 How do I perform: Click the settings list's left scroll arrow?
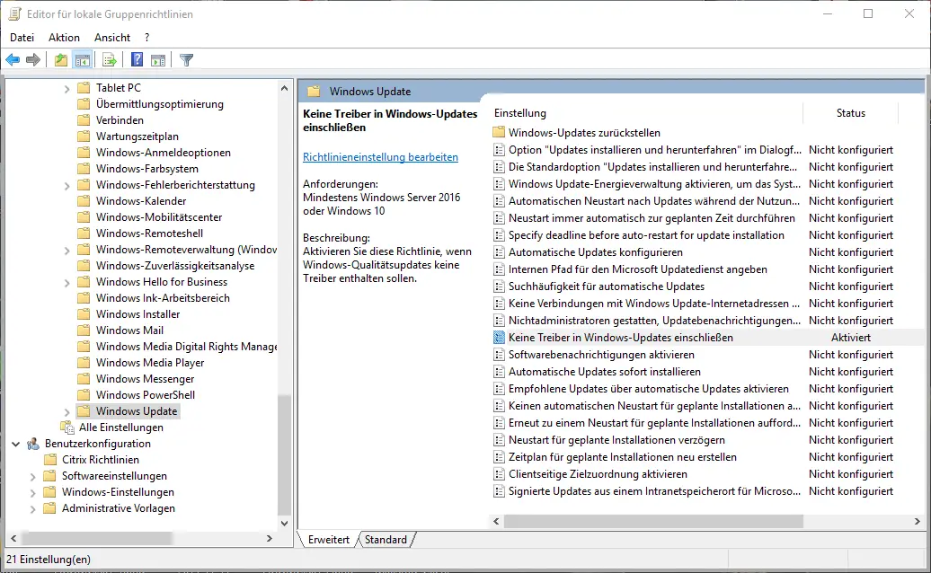tap(496, 522)
